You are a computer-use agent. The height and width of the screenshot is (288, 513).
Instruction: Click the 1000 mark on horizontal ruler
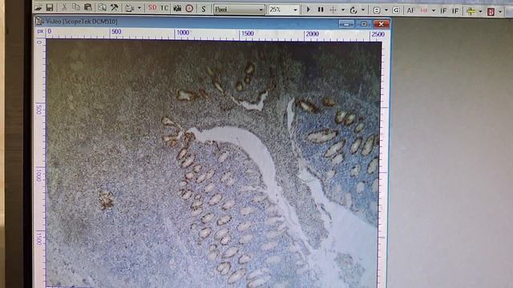(183, 32)
